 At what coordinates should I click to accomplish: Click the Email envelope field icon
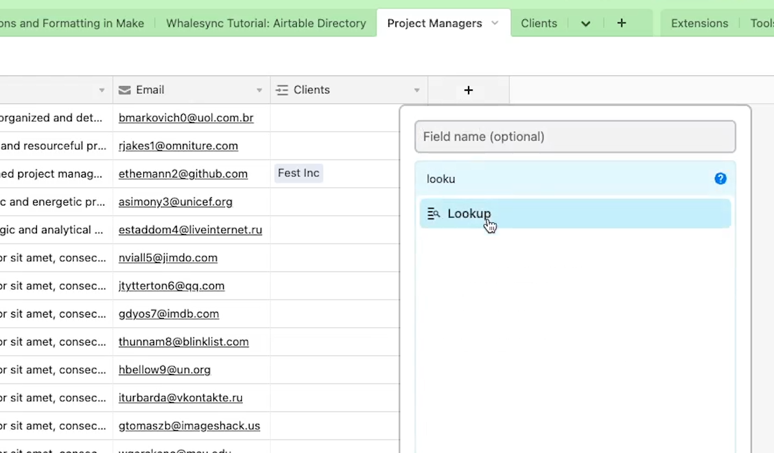pos(125,90)
